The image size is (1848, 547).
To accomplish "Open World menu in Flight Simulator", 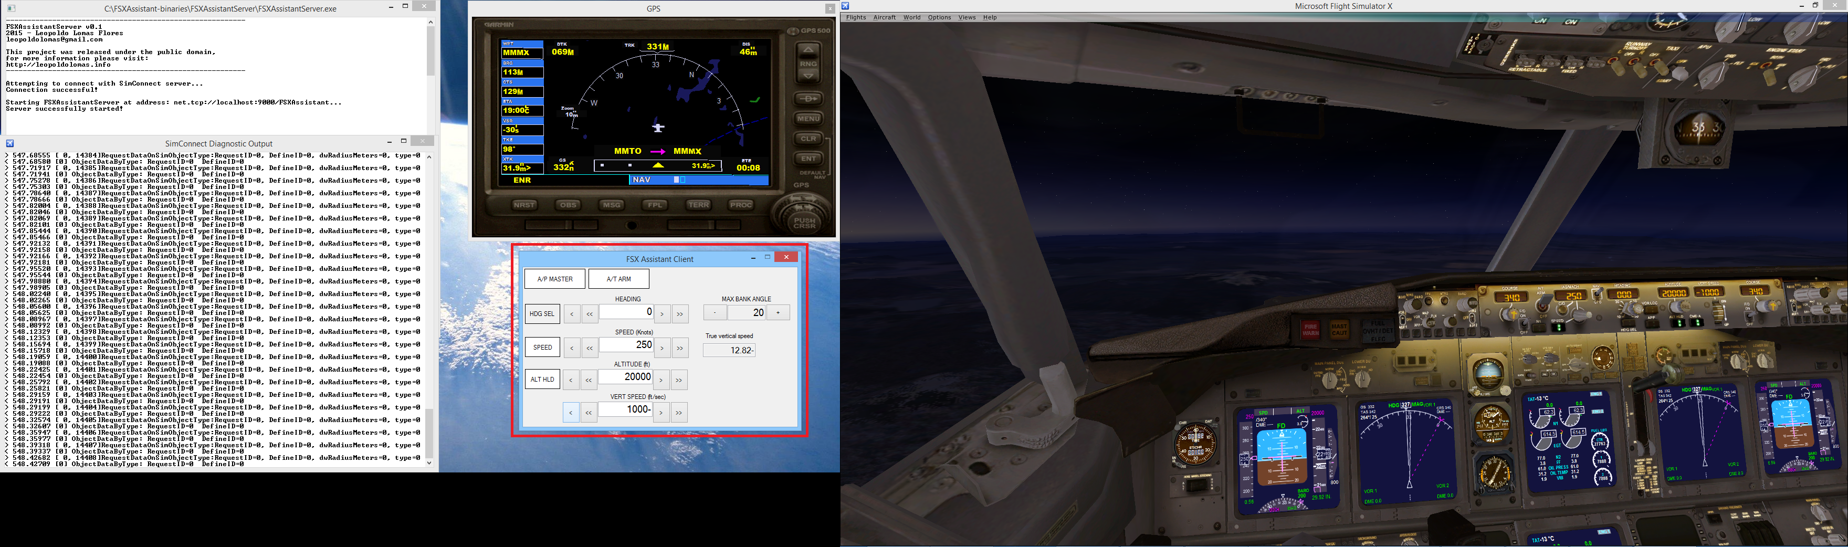I will click(x=912, y=17).
